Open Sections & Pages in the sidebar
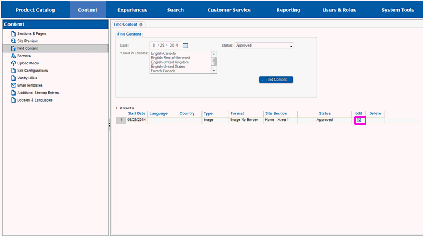Viewport: 423px width, 236px height. 32,34
